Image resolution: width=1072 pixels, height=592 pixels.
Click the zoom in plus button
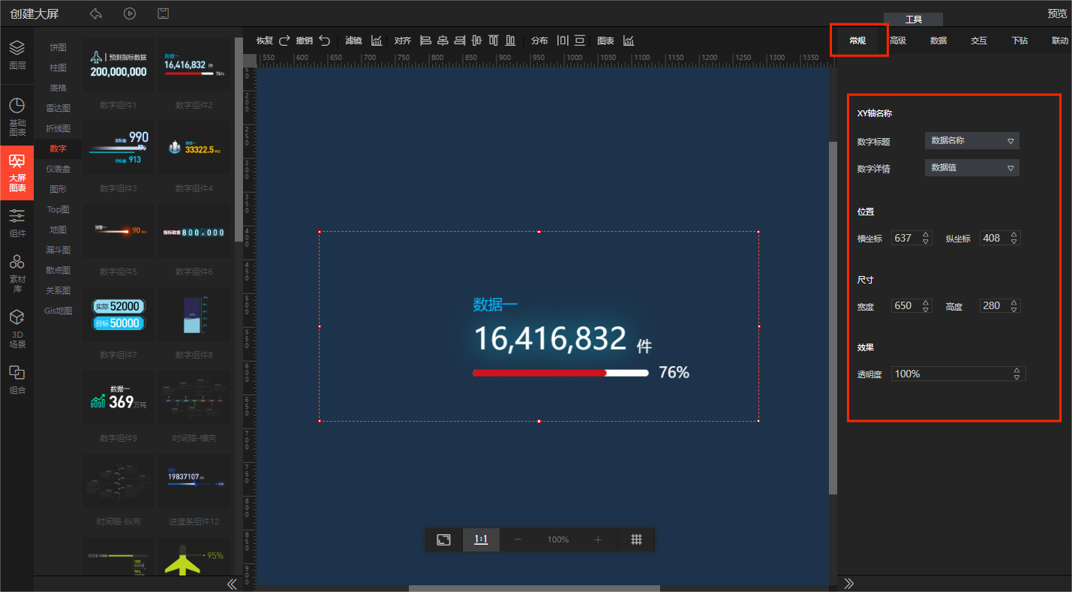tap(598, 539)
